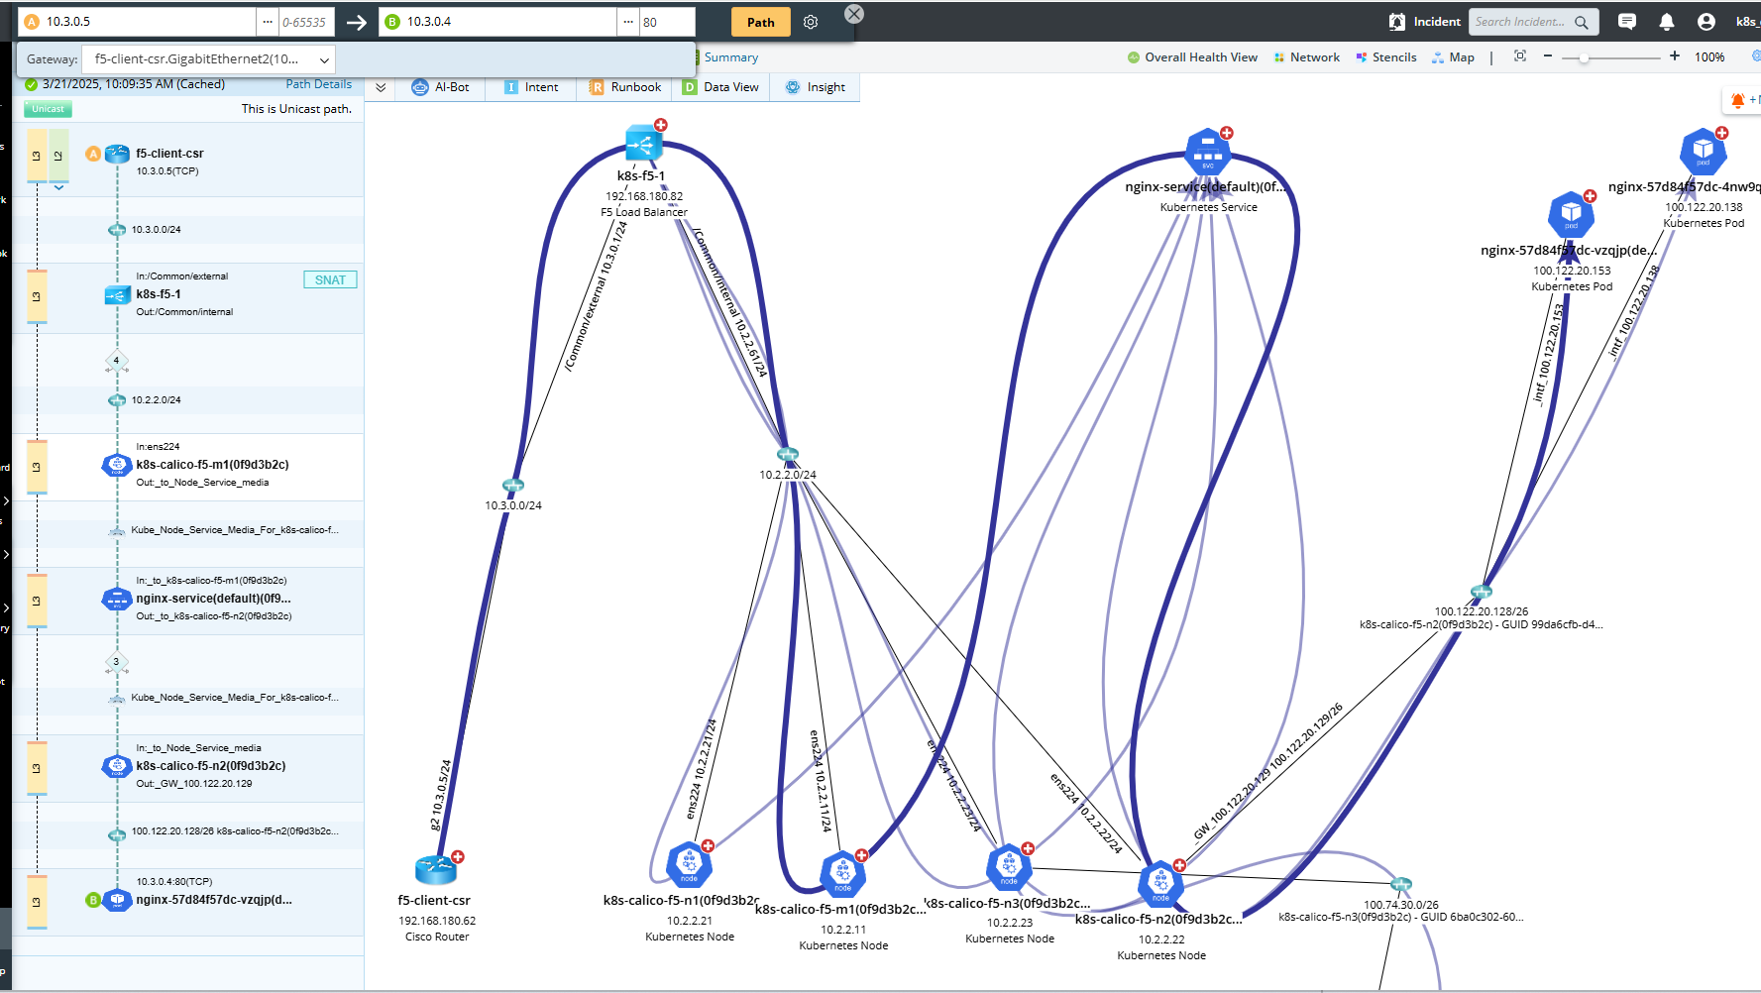
Task: Select the k8s-calico-f5-n1 node icon
Action: pyautogui.click(x=689, y=865)
